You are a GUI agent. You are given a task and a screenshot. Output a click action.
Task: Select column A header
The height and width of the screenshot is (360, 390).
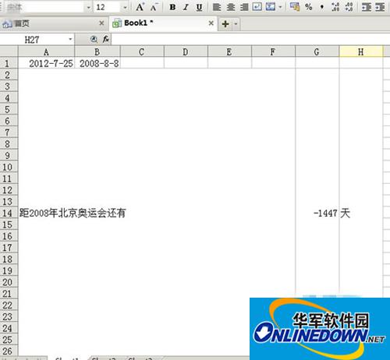[x=46, y=52]
